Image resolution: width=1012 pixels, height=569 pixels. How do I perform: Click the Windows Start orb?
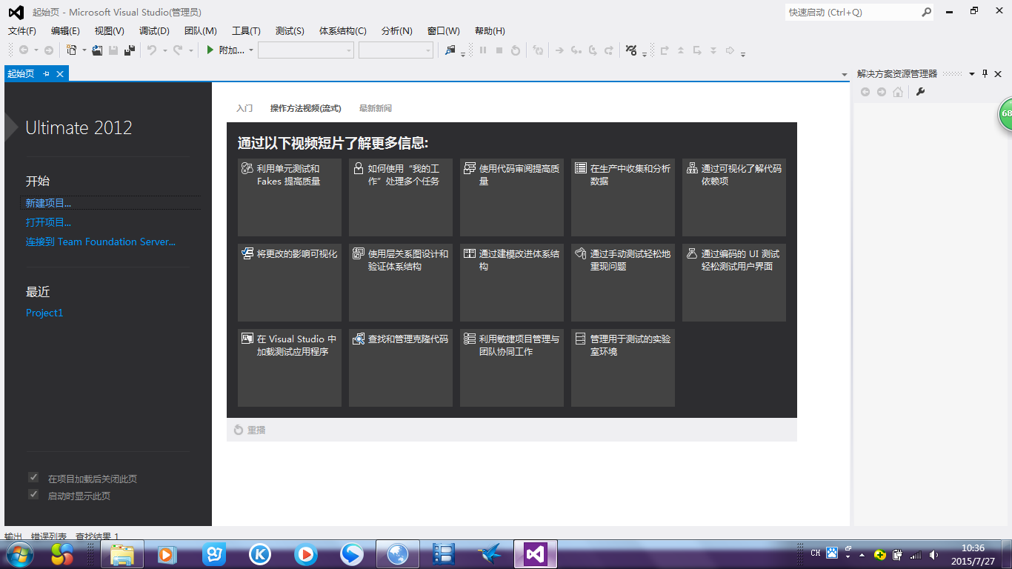[19, 553]
